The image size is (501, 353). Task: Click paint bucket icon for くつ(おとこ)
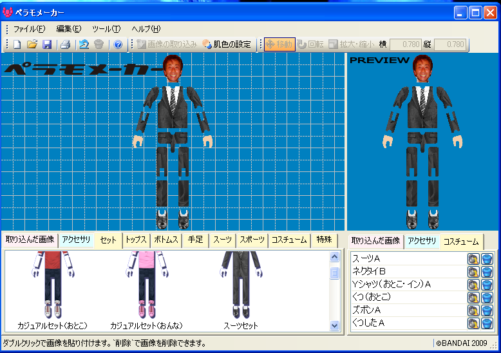[473, 298]
